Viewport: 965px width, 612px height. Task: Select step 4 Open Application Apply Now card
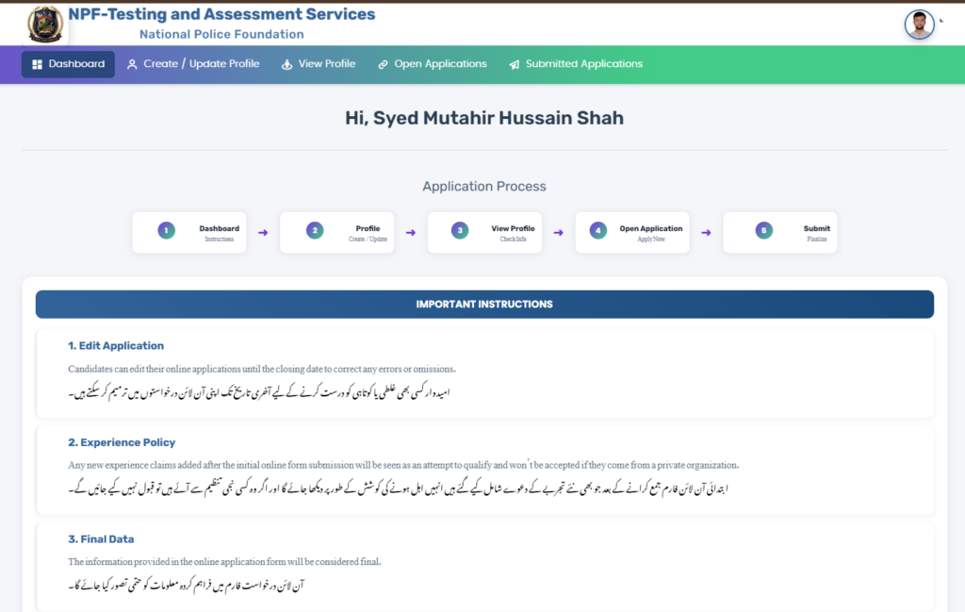coord(632,233)
